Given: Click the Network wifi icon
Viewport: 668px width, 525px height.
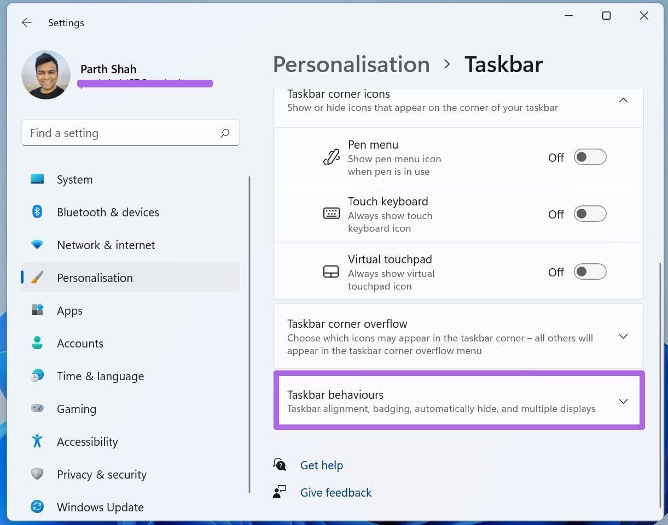Looking at the screenshot, I should pos(37,245).
